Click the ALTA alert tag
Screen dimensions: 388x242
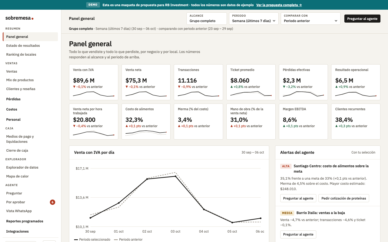pyautogui.click(x=286, y=166)
